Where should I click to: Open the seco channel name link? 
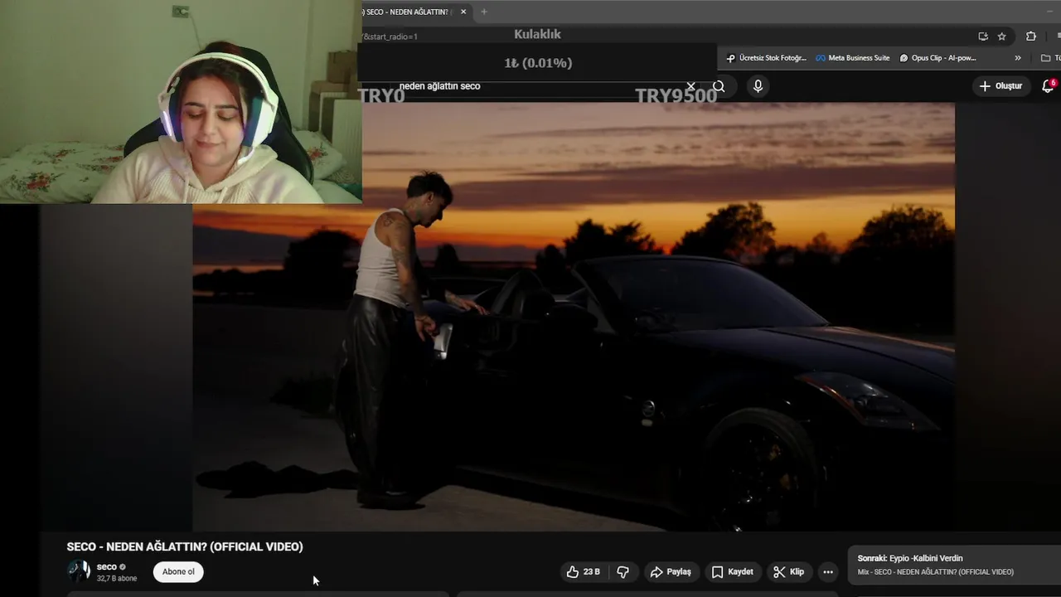click(107, 567)
